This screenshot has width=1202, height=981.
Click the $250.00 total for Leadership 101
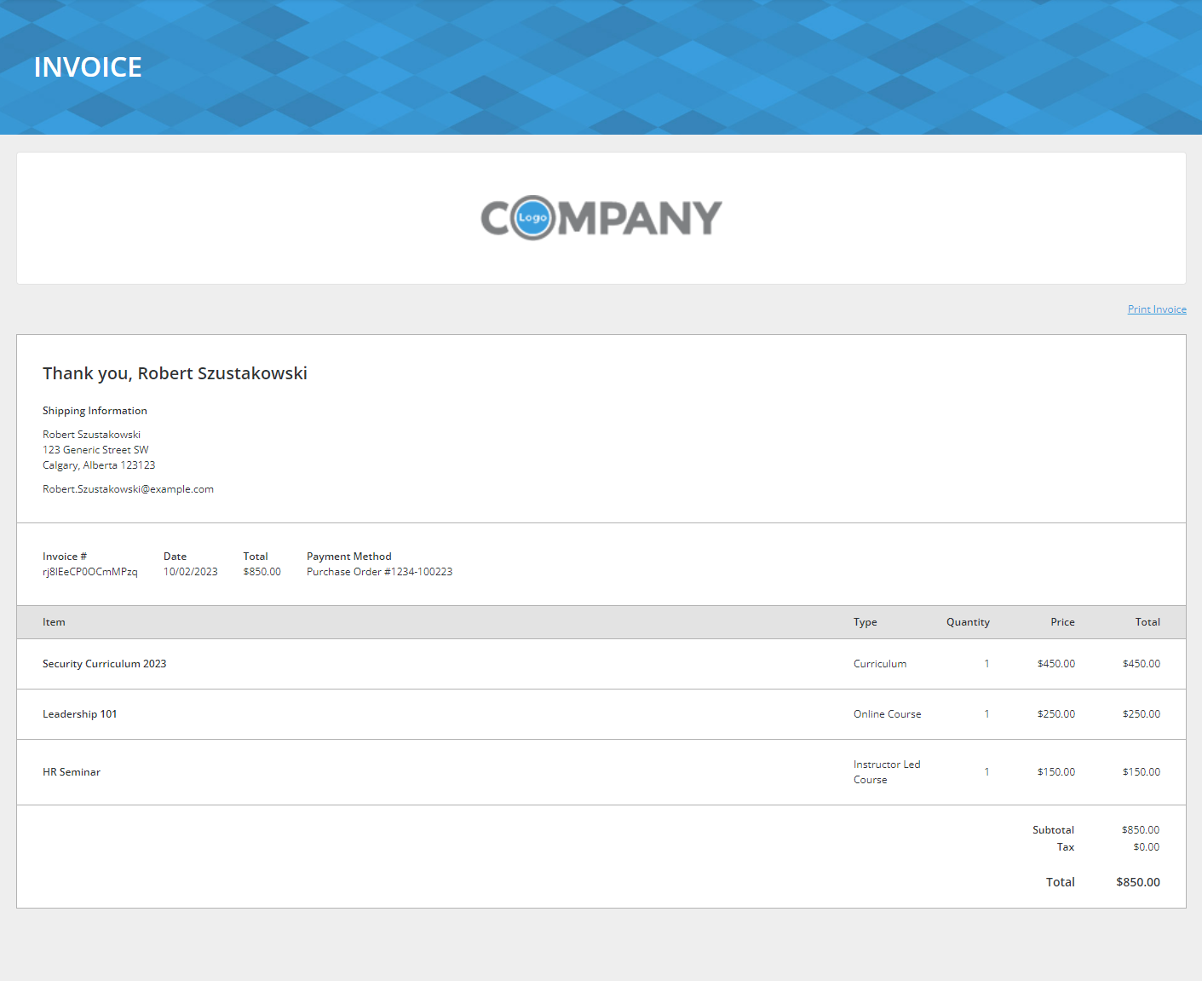coord(1142,714)
